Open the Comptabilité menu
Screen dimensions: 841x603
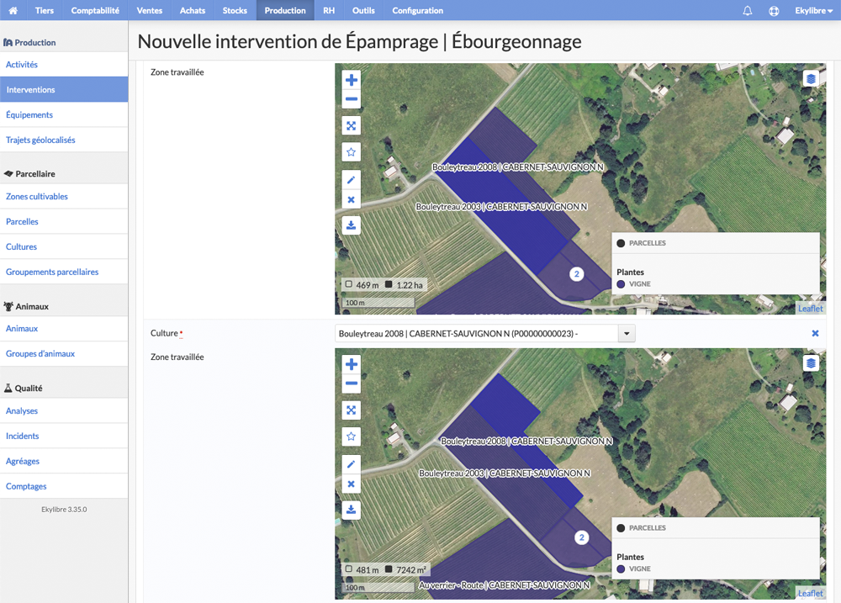[x=95, y=10]
